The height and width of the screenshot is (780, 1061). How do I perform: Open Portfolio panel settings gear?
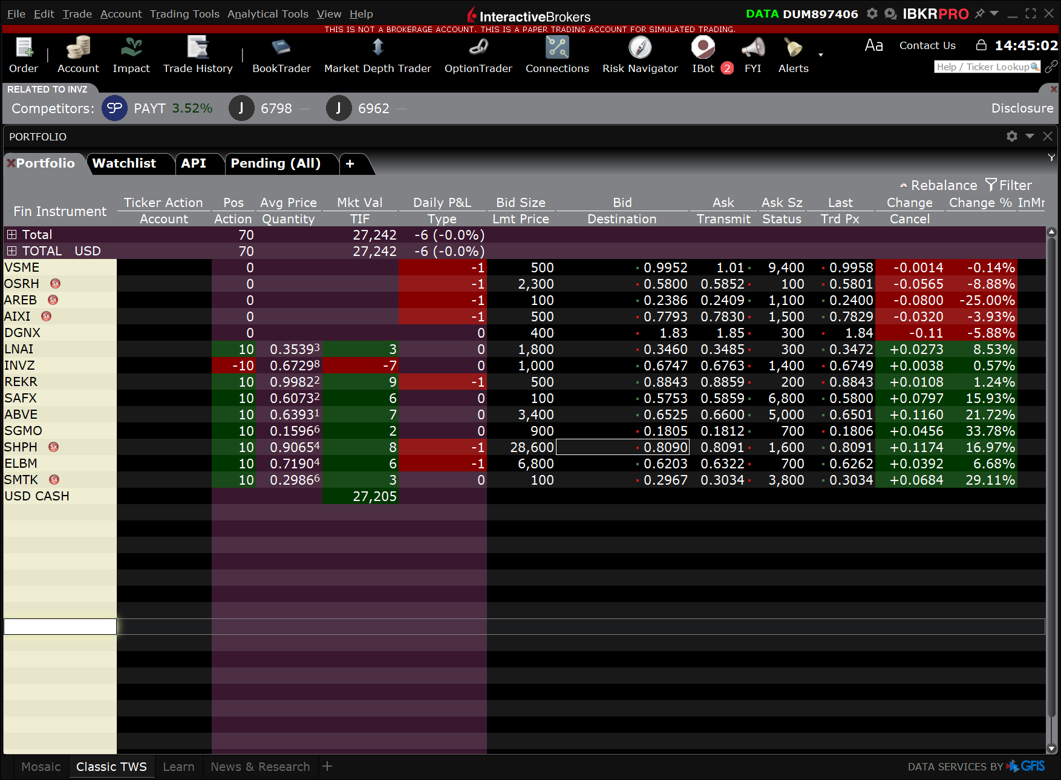tap(1011, 136)
